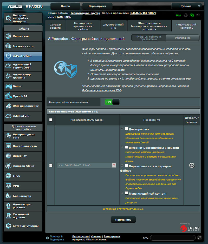208x244 pixels.
Task: Check the Мультимедийный контент checkbox
Action: 126,193
